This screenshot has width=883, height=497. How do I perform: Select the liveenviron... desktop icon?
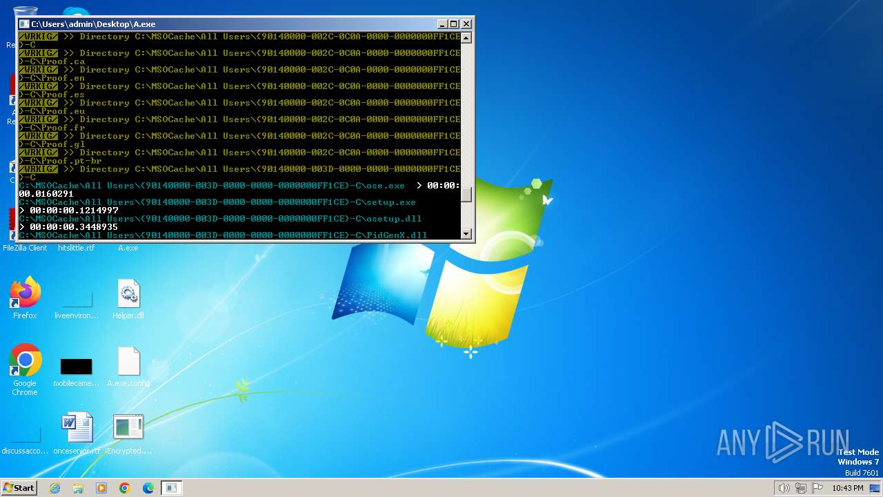pyautogui.click(x=77, y=304)
